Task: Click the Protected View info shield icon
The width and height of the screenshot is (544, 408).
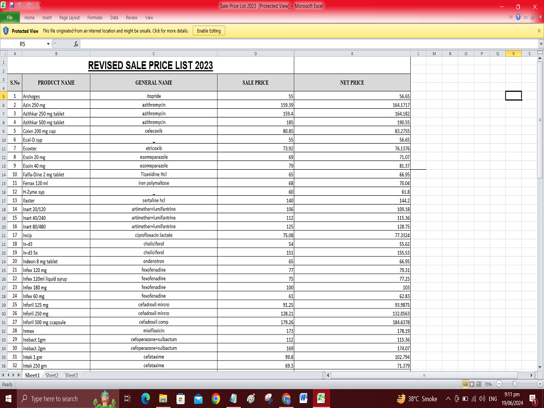Action: 5,31
